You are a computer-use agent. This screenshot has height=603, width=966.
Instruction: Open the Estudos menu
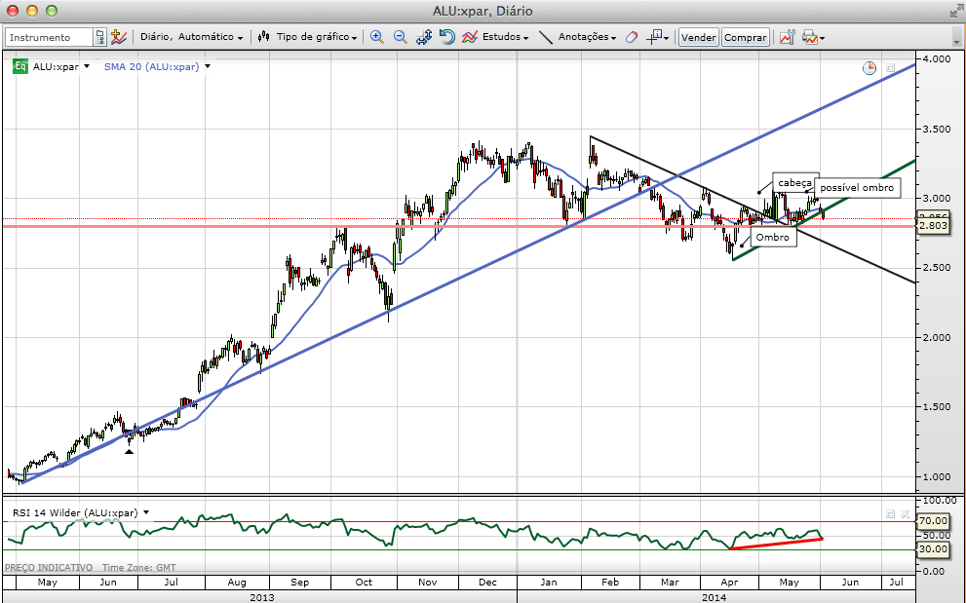click(x=505, y=37)
